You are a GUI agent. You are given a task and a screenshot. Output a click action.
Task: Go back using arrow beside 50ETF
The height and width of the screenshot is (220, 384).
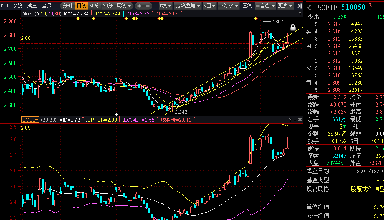pyautogui.click(x=309, y=8)
